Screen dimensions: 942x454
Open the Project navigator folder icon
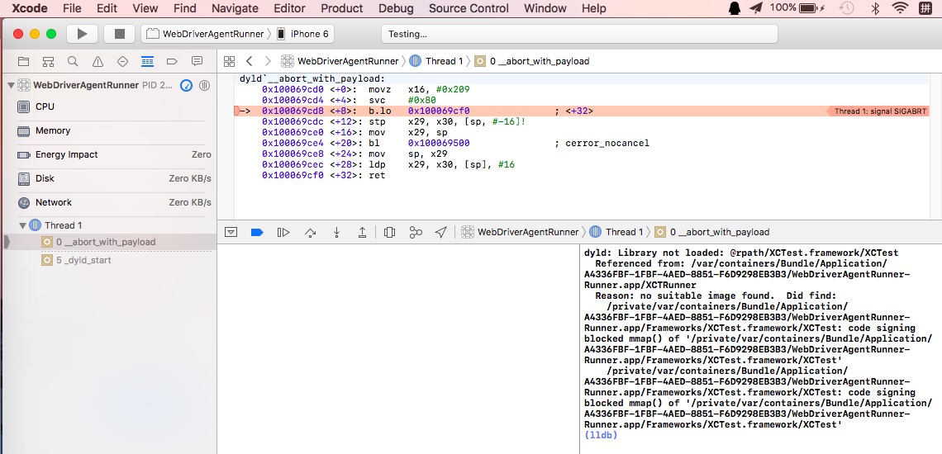[x=23, y=61]
